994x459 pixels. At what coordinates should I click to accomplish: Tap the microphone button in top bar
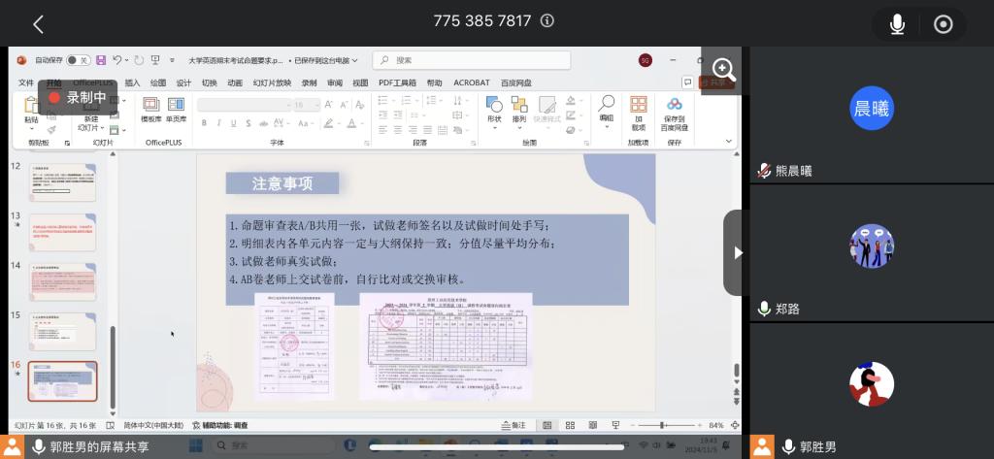[898, 24]
